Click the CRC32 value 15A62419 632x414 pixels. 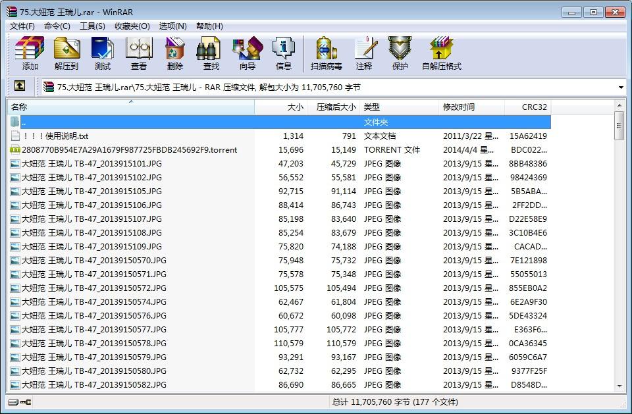[x=528, y=136]
